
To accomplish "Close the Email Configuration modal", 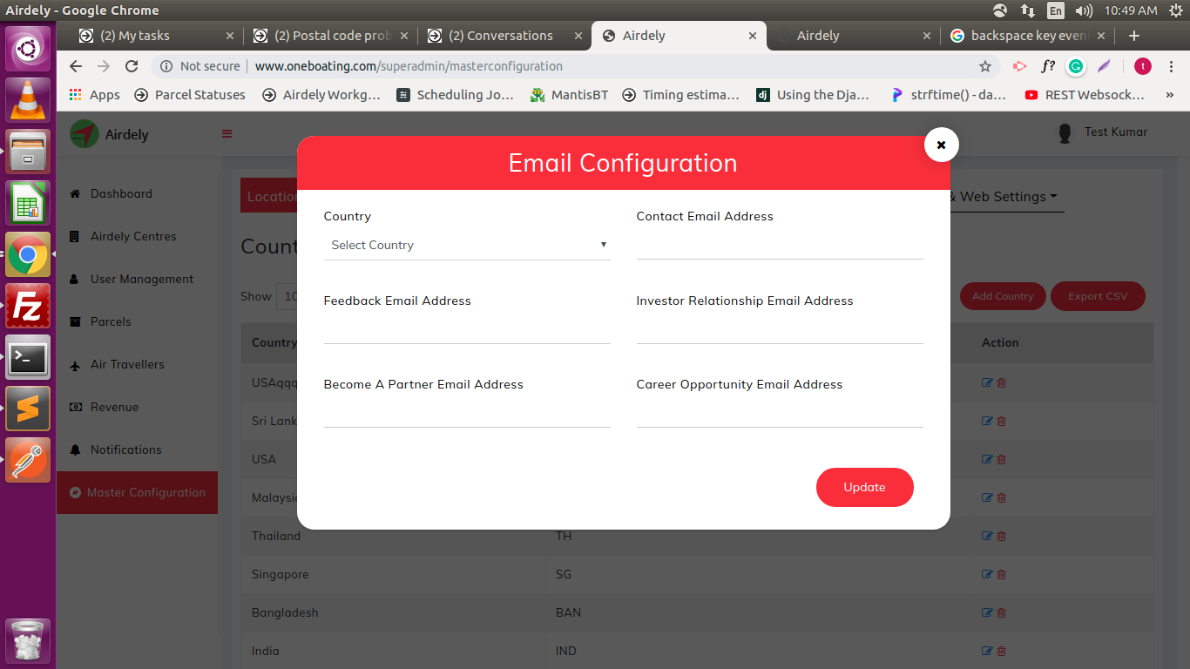I will [x=941, y=145].
